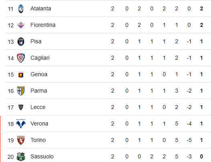The width and height of the screenshot is (211, 162).
Task: Select the Lecce team name
Action: pos(38,107)
